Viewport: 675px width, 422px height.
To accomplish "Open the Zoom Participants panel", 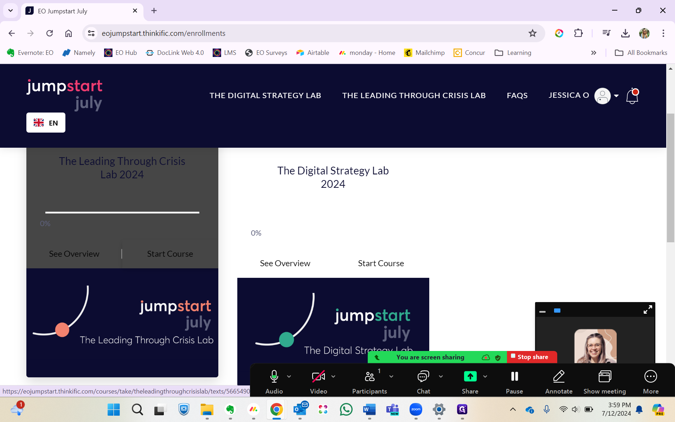I will [x=369, y=382].
